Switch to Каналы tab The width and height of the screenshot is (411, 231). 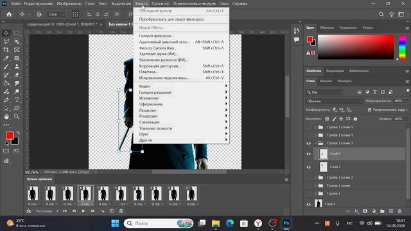click(x=326, y=81)
